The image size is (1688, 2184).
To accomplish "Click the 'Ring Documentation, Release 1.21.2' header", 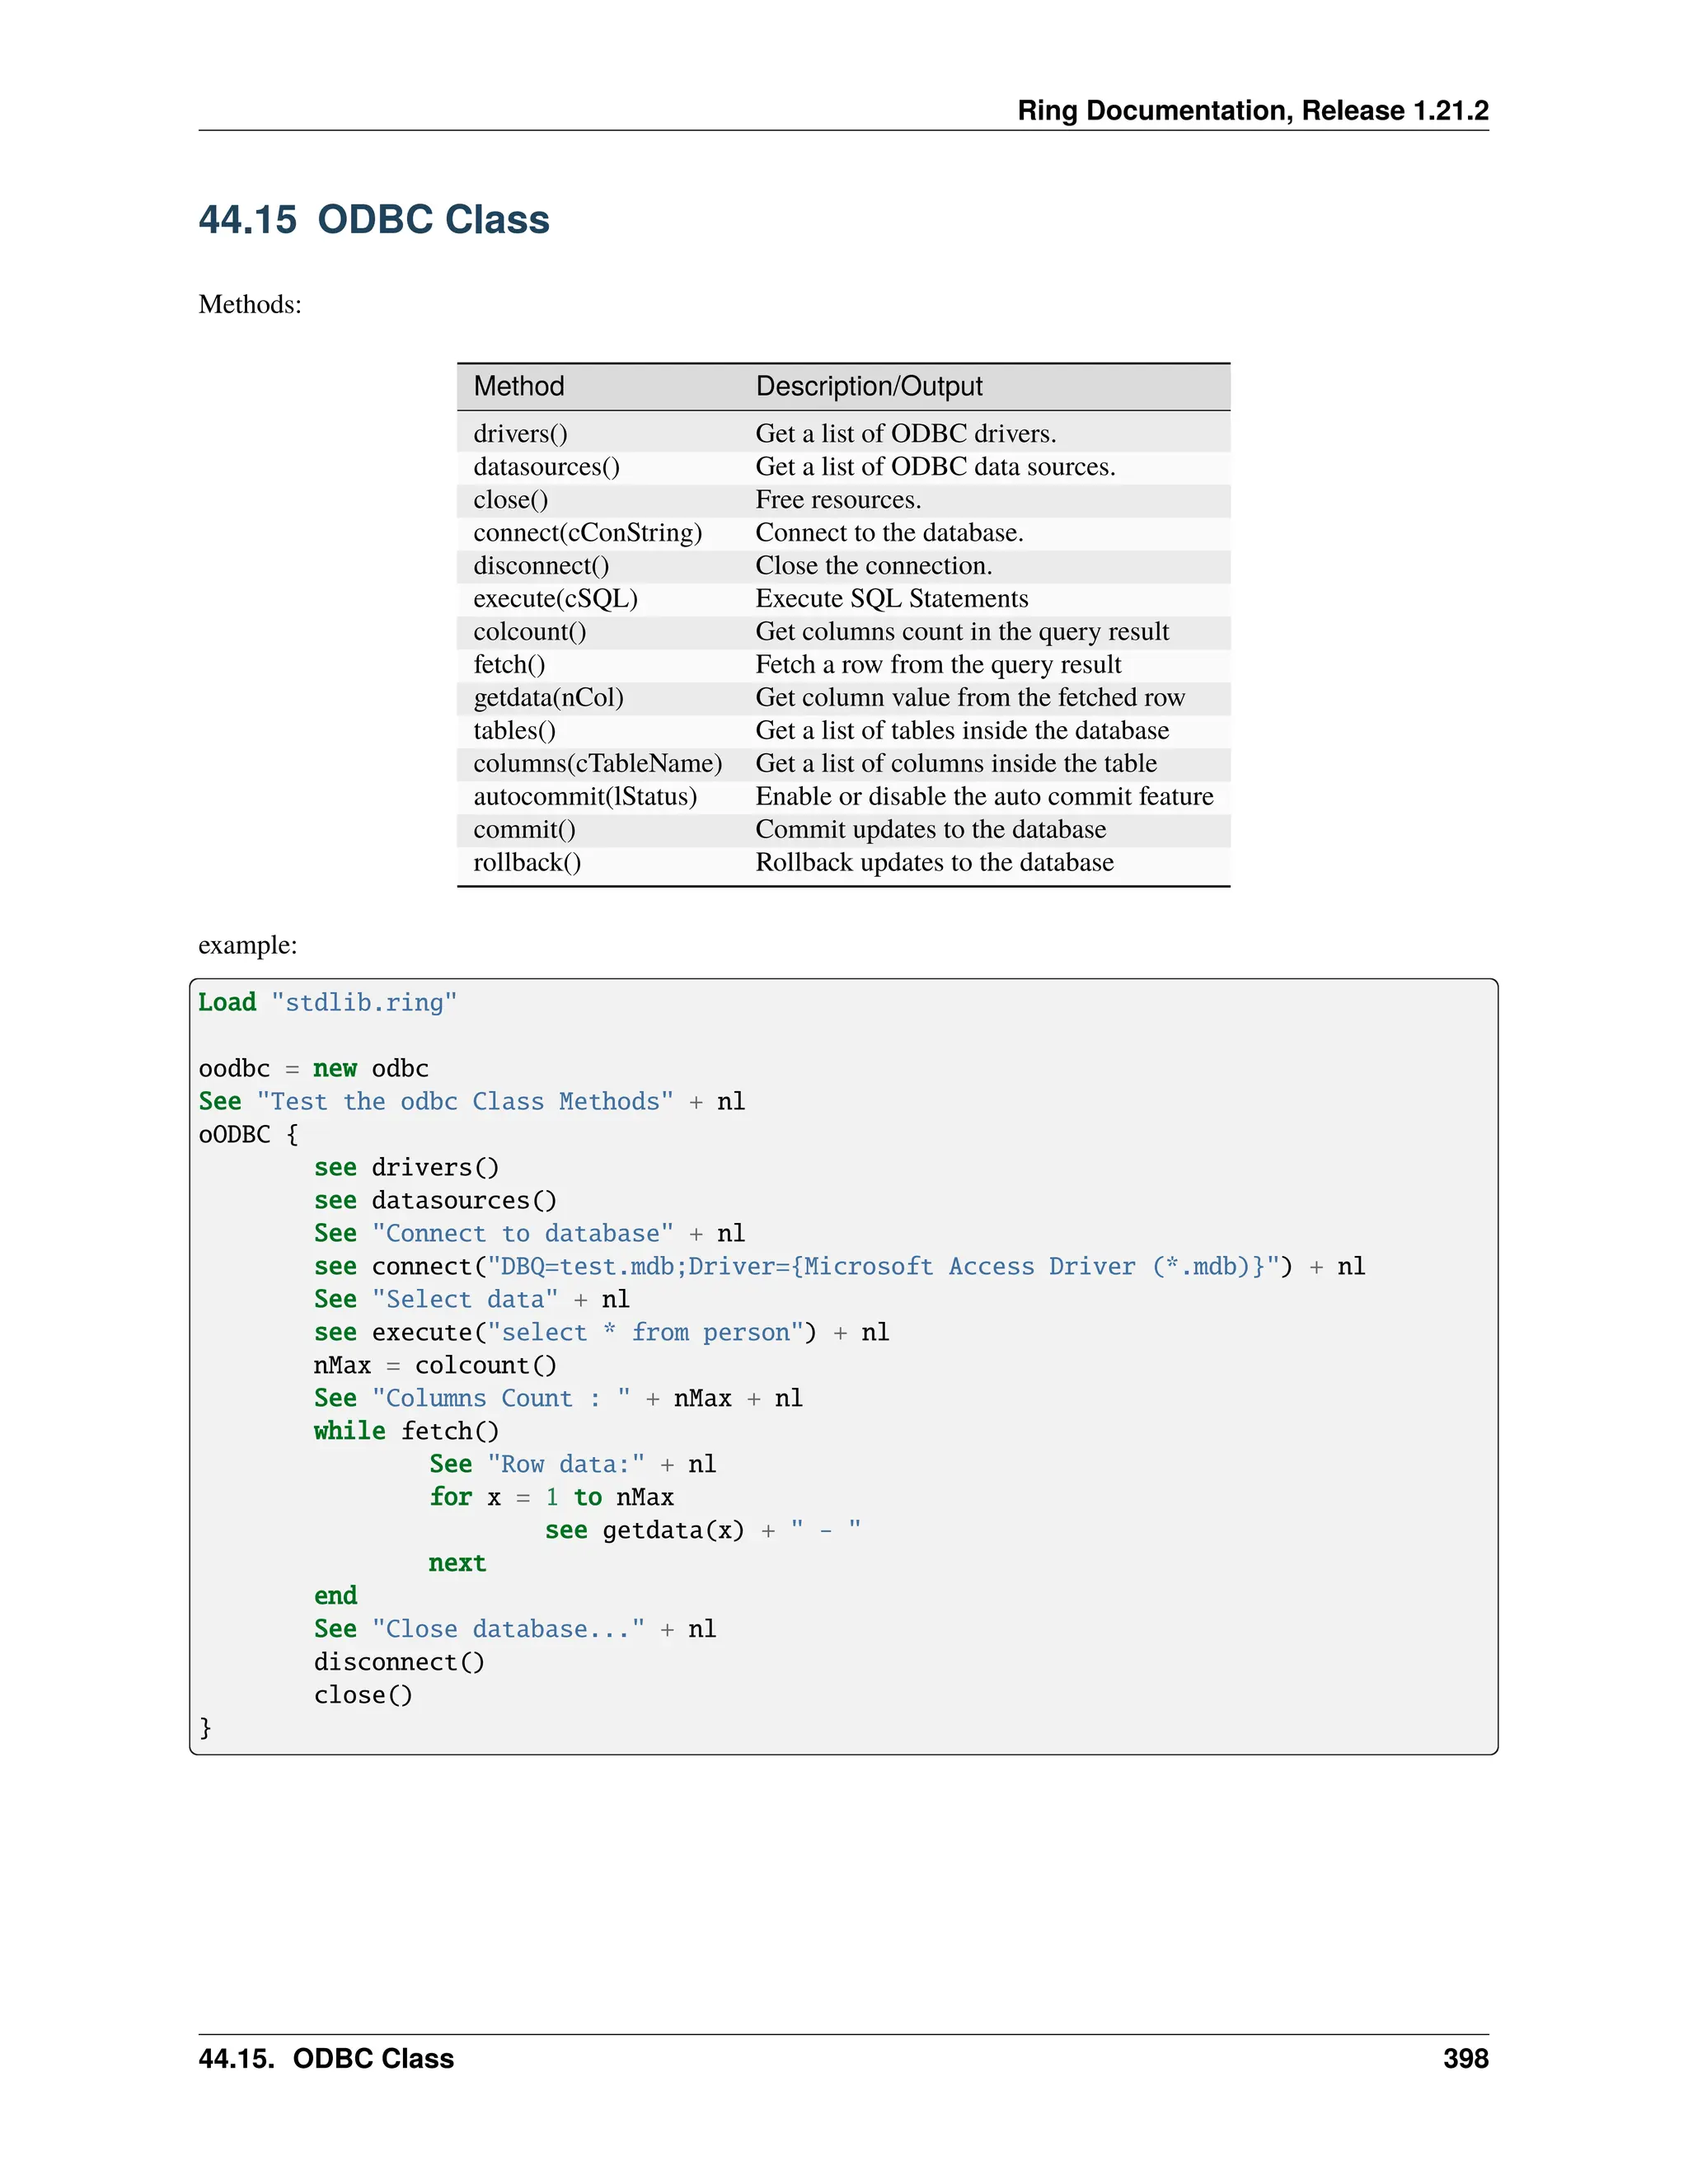I will pos(1252,110).
